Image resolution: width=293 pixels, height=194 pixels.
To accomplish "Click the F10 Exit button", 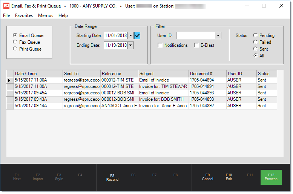I will 229,177.
